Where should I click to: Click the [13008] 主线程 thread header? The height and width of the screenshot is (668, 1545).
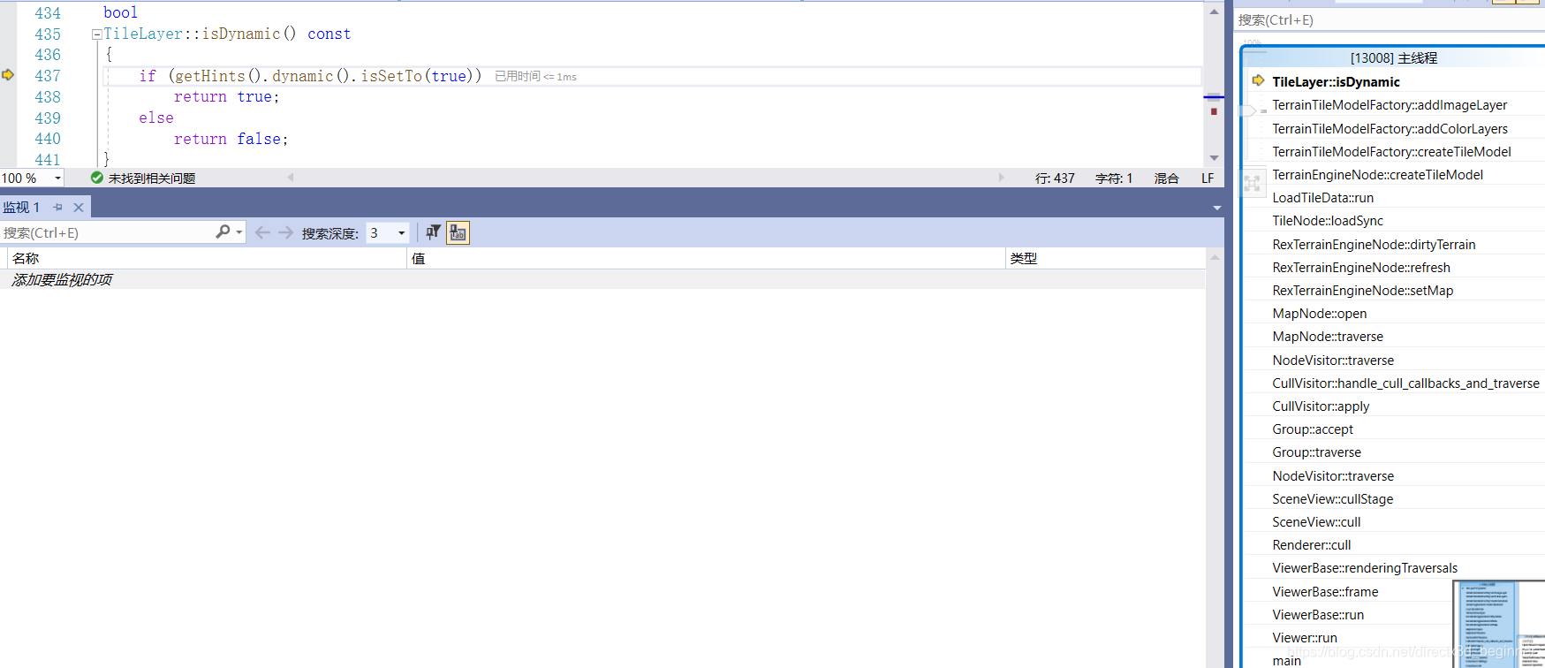point(1394,58)
